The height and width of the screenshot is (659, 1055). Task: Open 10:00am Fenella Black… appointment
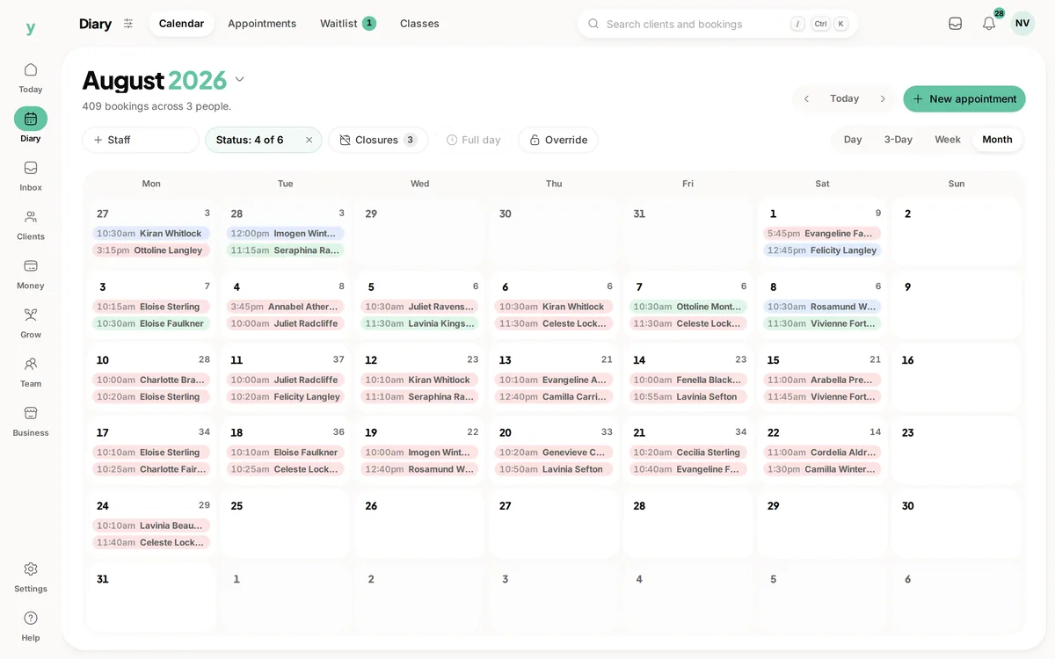pos(688,380)
